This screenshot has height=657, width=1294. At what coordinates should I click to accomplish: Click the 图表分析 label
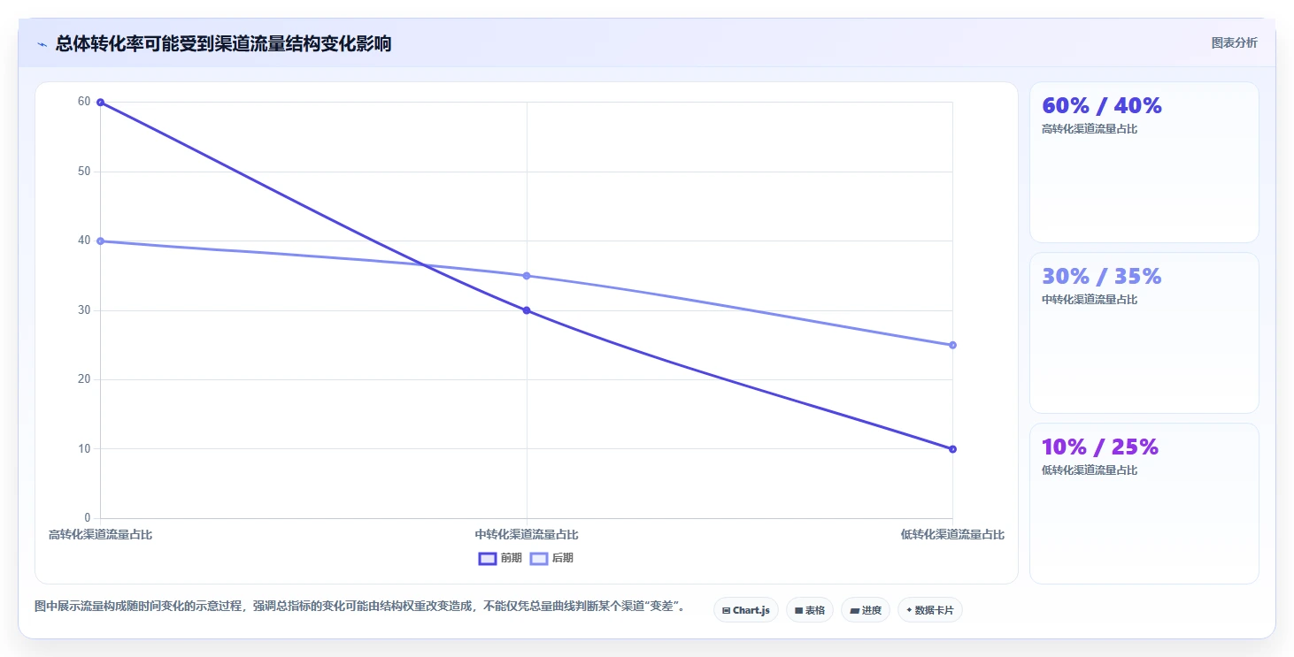tap(1234, 42)
